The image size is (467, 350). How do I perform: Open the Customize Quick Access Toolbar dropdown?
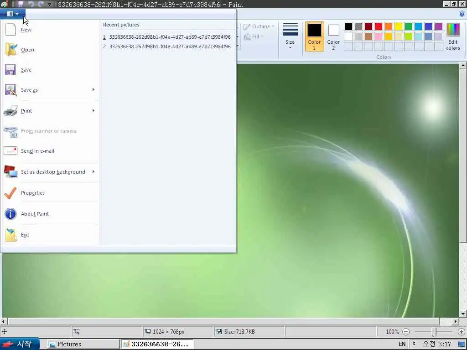(49, 5)
